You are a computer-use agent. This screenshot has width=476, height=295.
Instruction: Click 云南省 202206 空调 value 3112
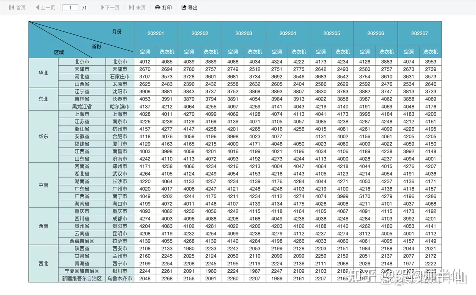[x=365, y=234]
